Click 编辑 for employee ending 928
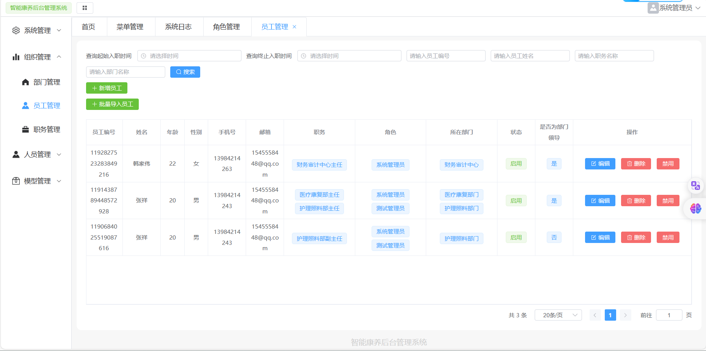 coord(600,201)
